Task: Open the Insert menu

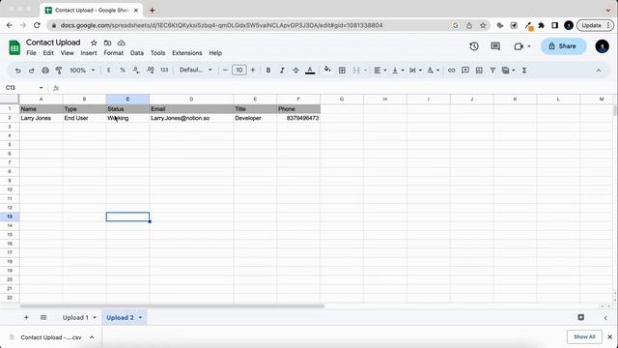Action: click(x=89, y=53)
